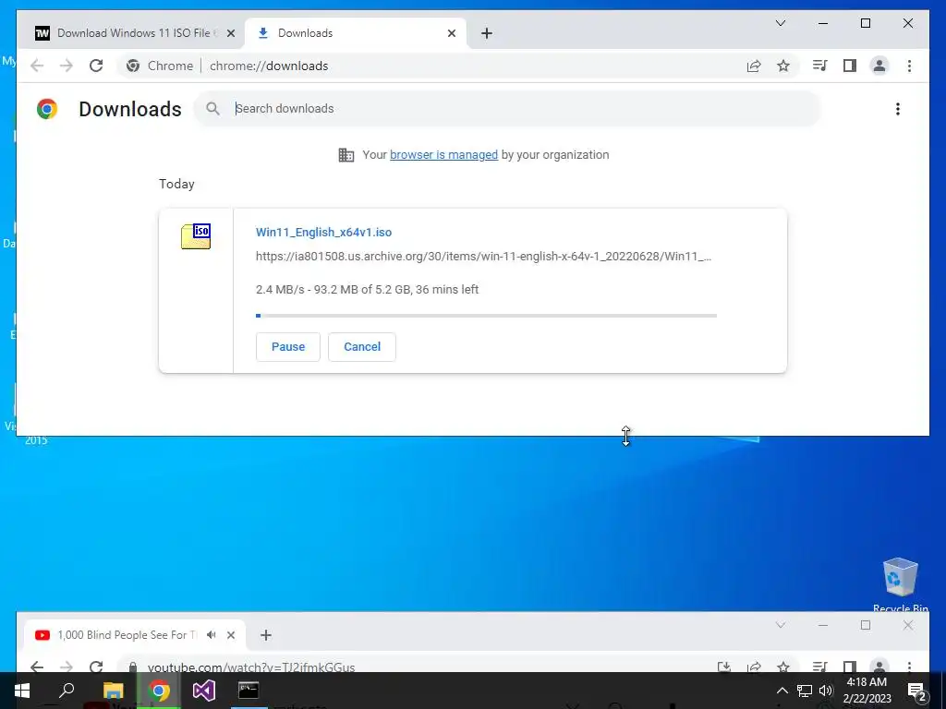The image size is (946, 709).
Task: Install app icon in YouTube window
Action: coord(724,667)
